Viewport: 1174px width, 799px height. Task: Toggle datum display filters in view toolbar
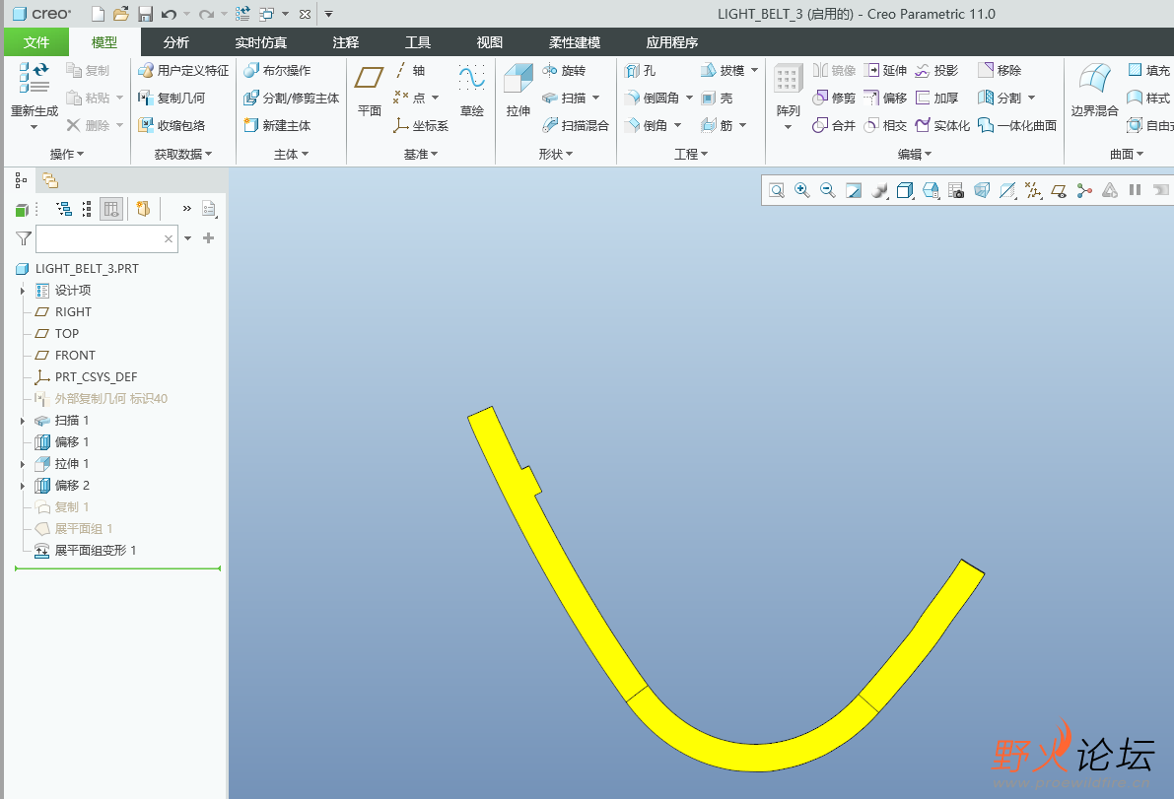pyautogui.click(x=1033, y=190)
